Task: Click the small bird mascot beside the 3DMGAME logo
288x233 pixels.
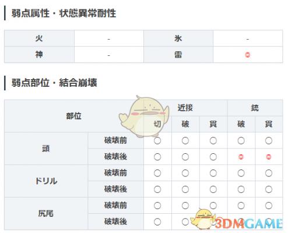Action: pyautogui.click(x=203, y=219)
